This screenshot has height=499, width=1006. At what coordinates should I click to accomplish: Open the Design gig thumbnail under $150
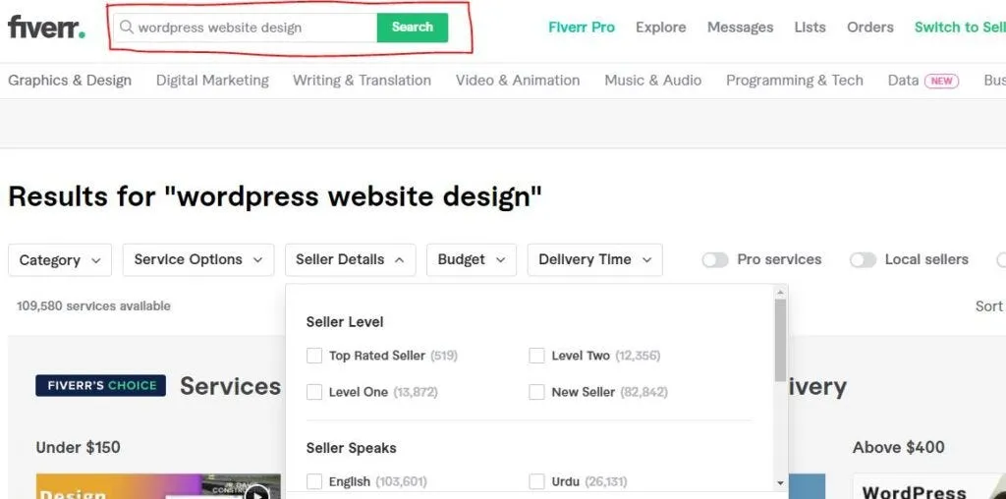pos(158,486)
